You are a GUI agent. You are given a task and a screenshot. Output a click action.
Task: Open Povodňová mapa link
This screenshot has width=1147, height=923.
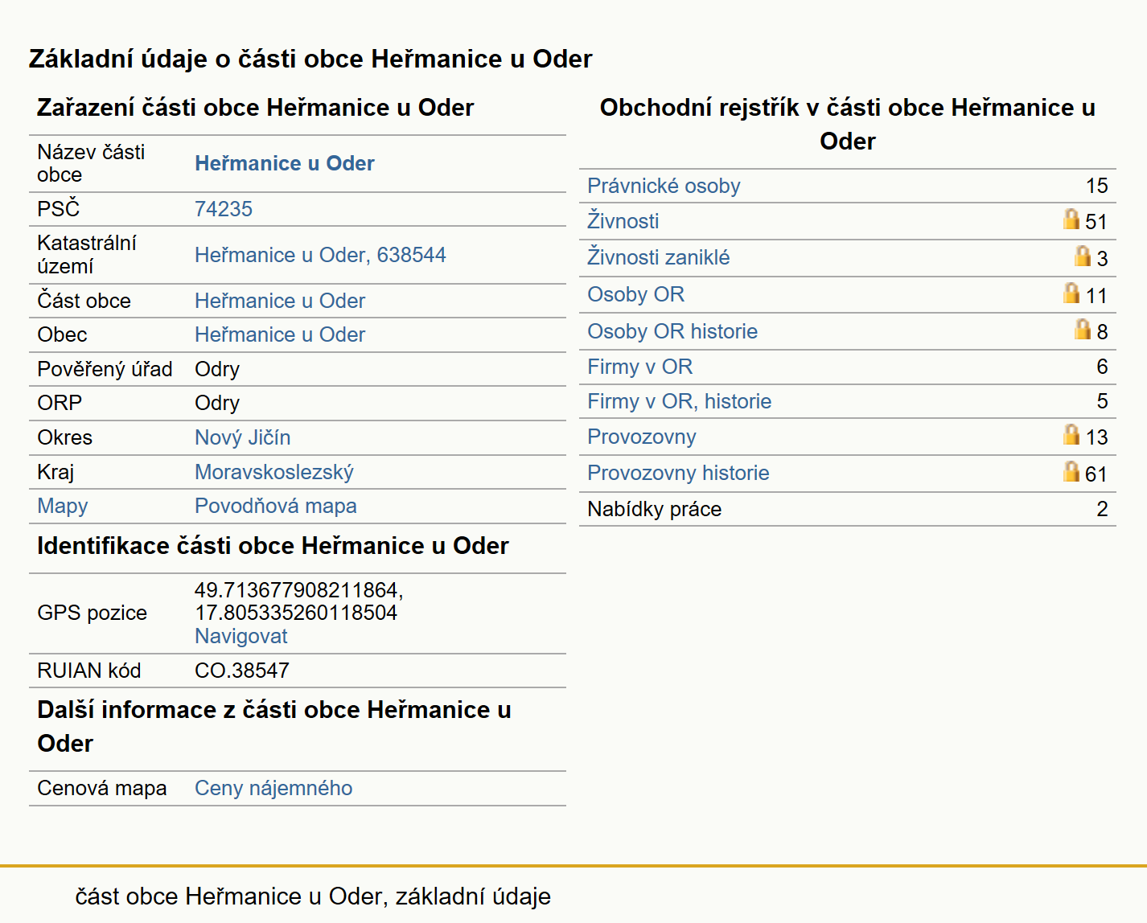(276, 506)
